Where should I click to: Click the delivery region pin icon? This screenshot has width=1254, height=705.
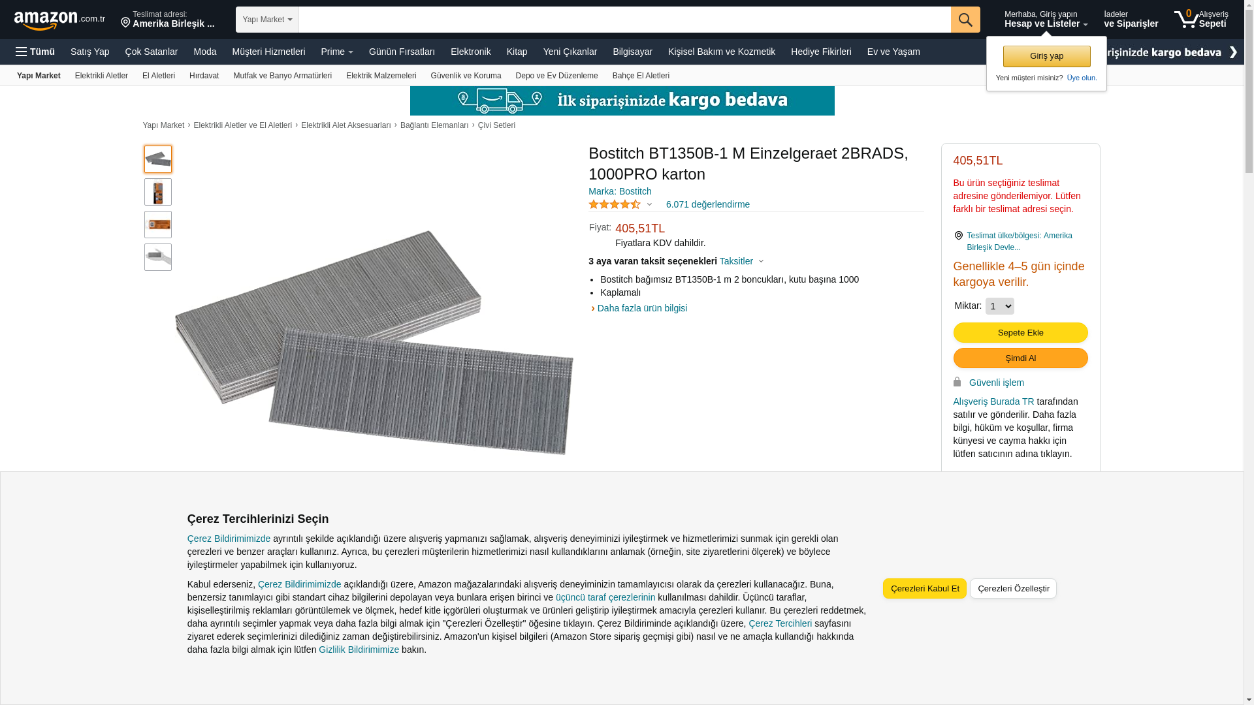(958, 236)
